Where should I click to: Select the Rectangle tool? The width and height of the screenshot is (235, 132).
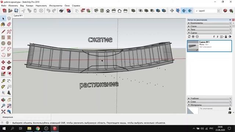point(3,37)
